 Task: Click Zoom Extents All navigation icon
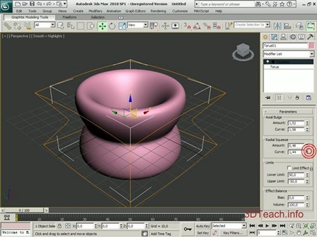coord(312,226)
